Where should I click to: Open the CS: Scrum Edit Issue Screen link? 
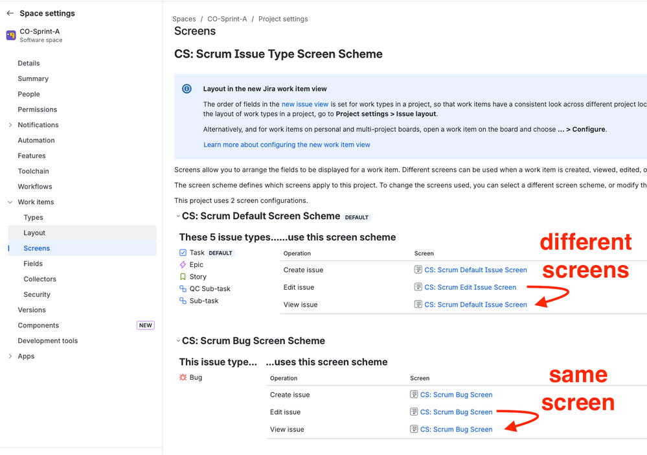point(470,287)
